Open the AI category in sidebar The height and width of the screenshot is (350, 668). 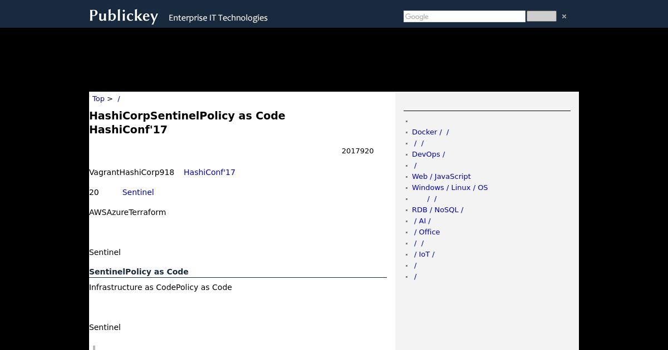[422, 221]
